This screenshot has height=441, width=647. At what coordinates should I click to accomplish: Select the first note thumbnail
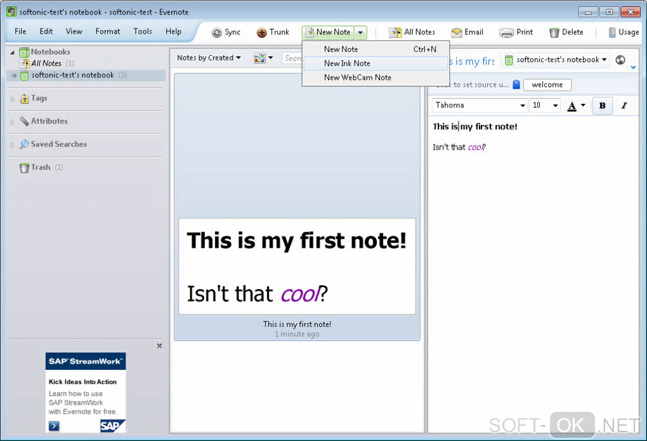[x=297, y=266]
